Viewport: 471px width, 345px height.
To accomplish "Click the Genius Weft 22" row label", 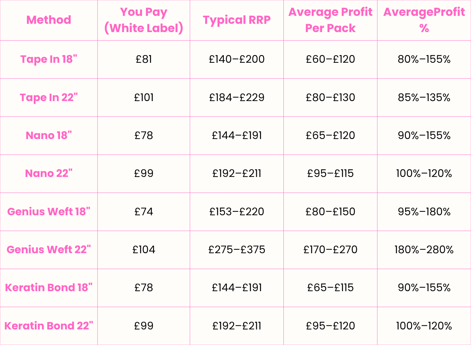I will tap(49, 249).
